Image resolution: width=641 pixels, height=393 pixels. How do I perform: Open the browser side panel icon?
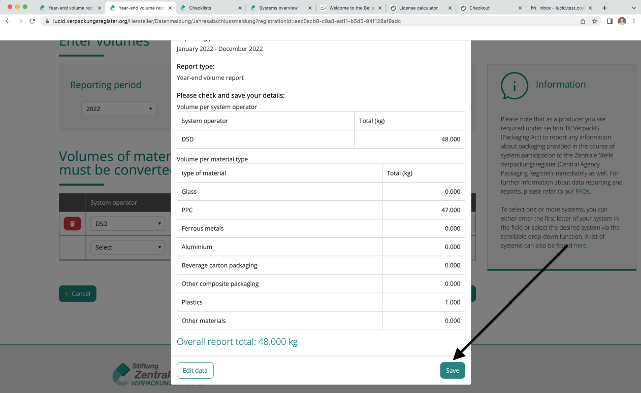coord(610,21)
